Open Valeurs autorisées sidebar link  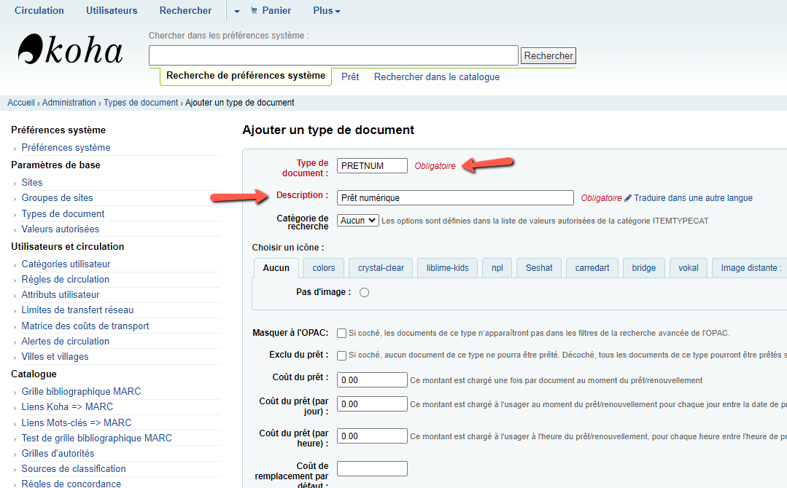click(61, 229)
